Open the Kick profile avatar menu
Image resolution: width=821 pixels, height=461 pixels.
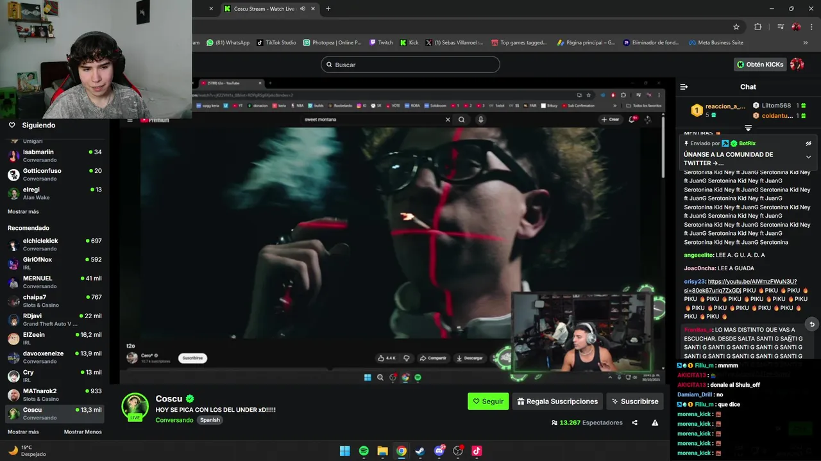pyautogui.click(x=797, y=64)
